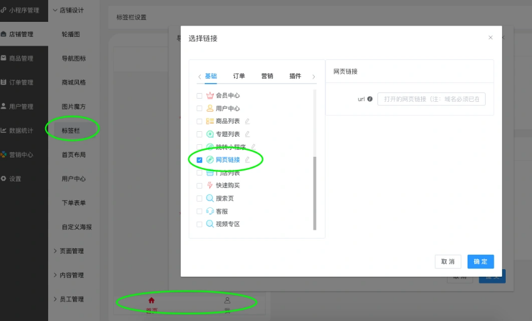
Task: Click the green icon beside 专题列表
Action: pyautogui.click(x=210, y=134)
